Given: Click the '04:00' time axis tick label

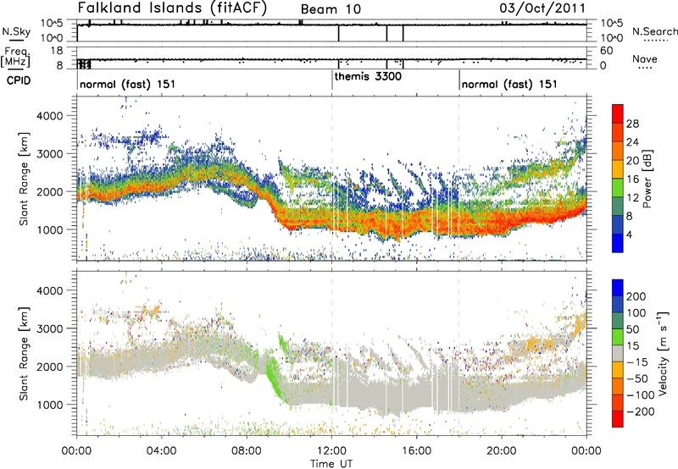Looking at the screenshot, I should (162, 450).
